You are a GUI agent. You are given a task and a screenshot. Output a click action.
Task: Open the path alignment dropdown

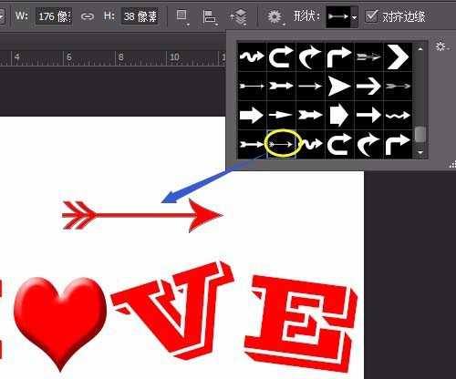tap(210, 16)
